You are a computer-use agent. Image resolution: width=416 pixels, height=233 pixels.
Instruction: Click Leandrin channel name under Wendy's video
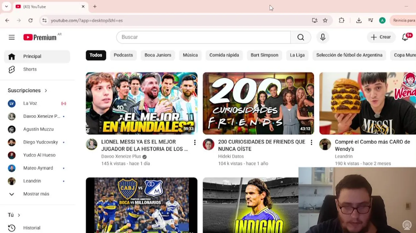coord(344,157)
